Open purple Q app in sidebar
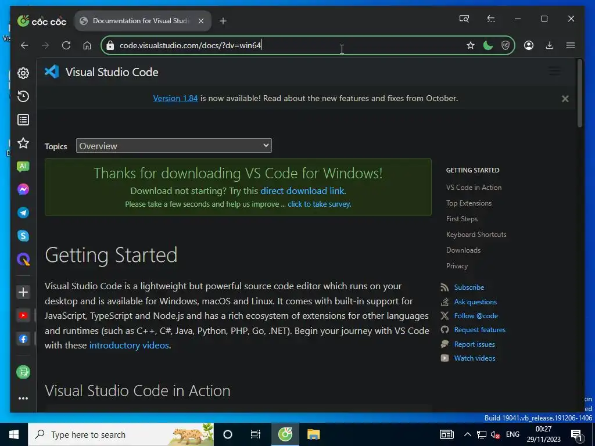Image resolution: width=595 pixels, height=446 pixels. tap(23, 260)
